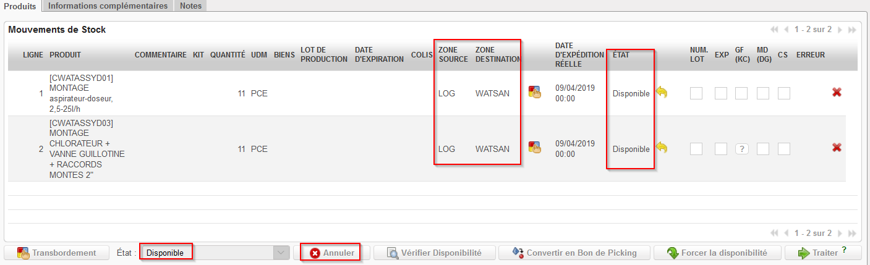Open the État dropdown arrow
Viewport: 870px width, 265px height.
click(281, 253)
